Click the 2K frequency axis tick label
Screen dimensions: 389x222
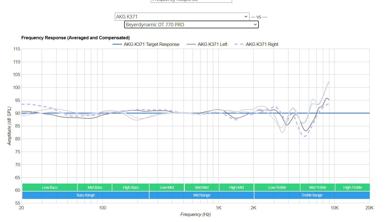[x=254, y=207]
